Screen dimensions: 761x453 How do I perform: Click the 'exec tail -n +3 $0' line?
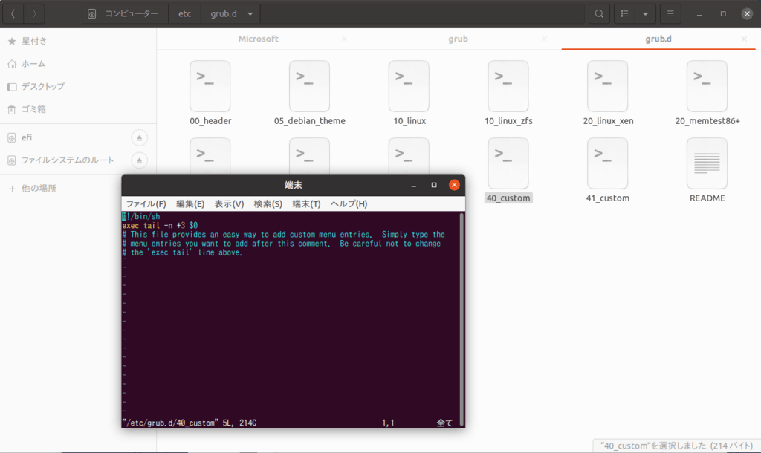(160, 226)
